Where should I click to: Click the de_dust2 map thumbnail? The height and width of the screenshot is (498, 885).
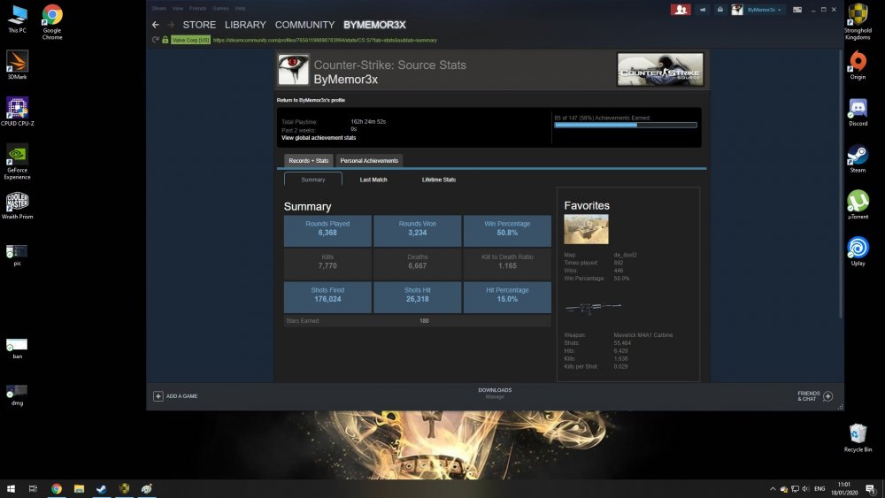tap(586, 229)
